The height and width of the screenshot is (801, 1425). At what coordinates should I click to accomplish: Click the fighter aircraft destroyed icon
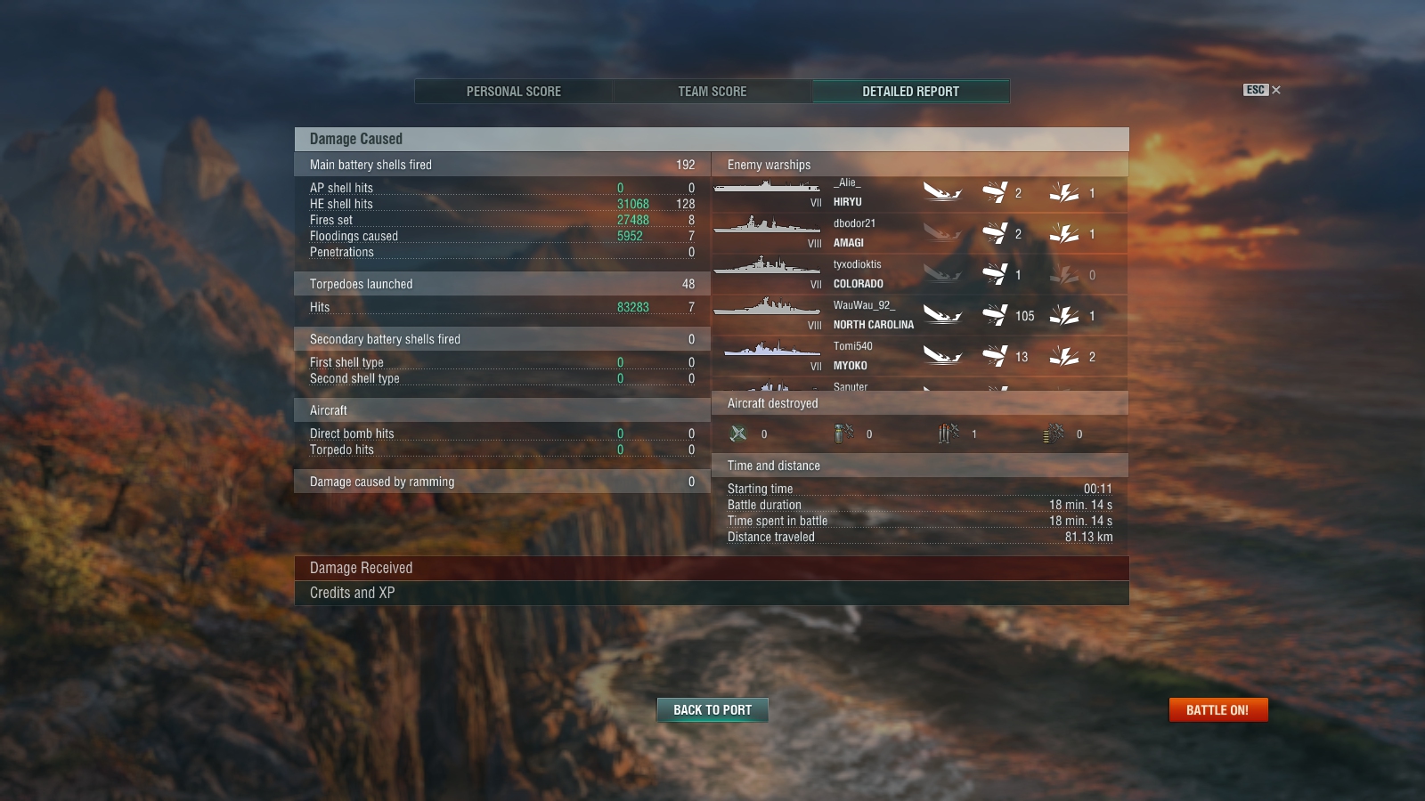tap(738, 433)
